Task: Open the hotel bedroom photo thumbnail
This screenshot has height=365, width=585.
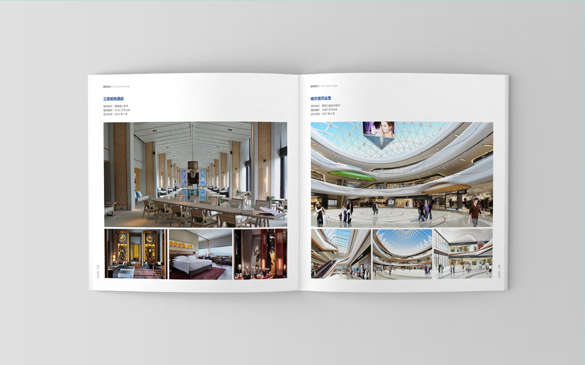Action: [200, 254]
